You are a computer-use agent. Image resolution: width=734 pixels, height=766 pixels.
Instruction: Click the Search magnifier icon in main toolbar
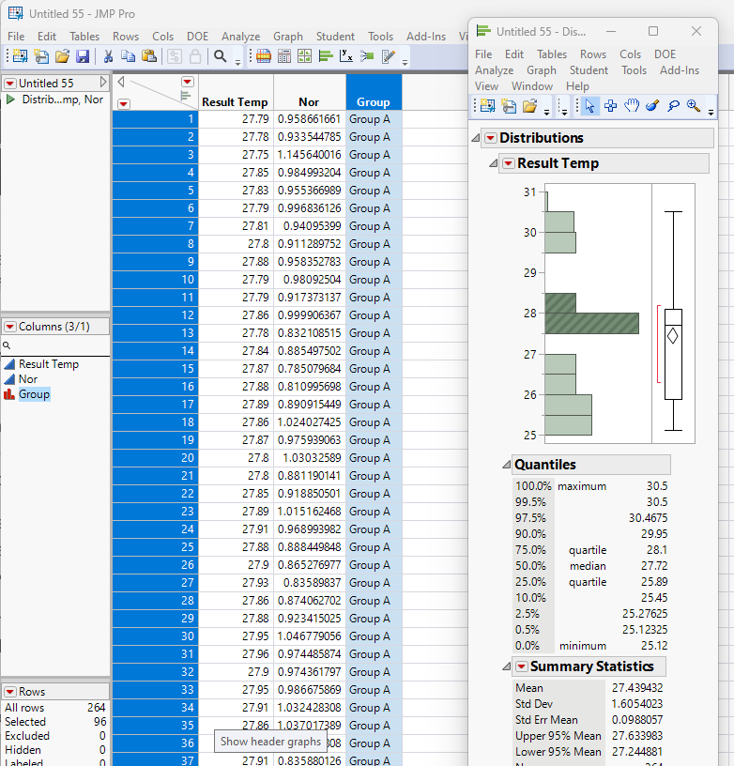click(x=221, y=57)
